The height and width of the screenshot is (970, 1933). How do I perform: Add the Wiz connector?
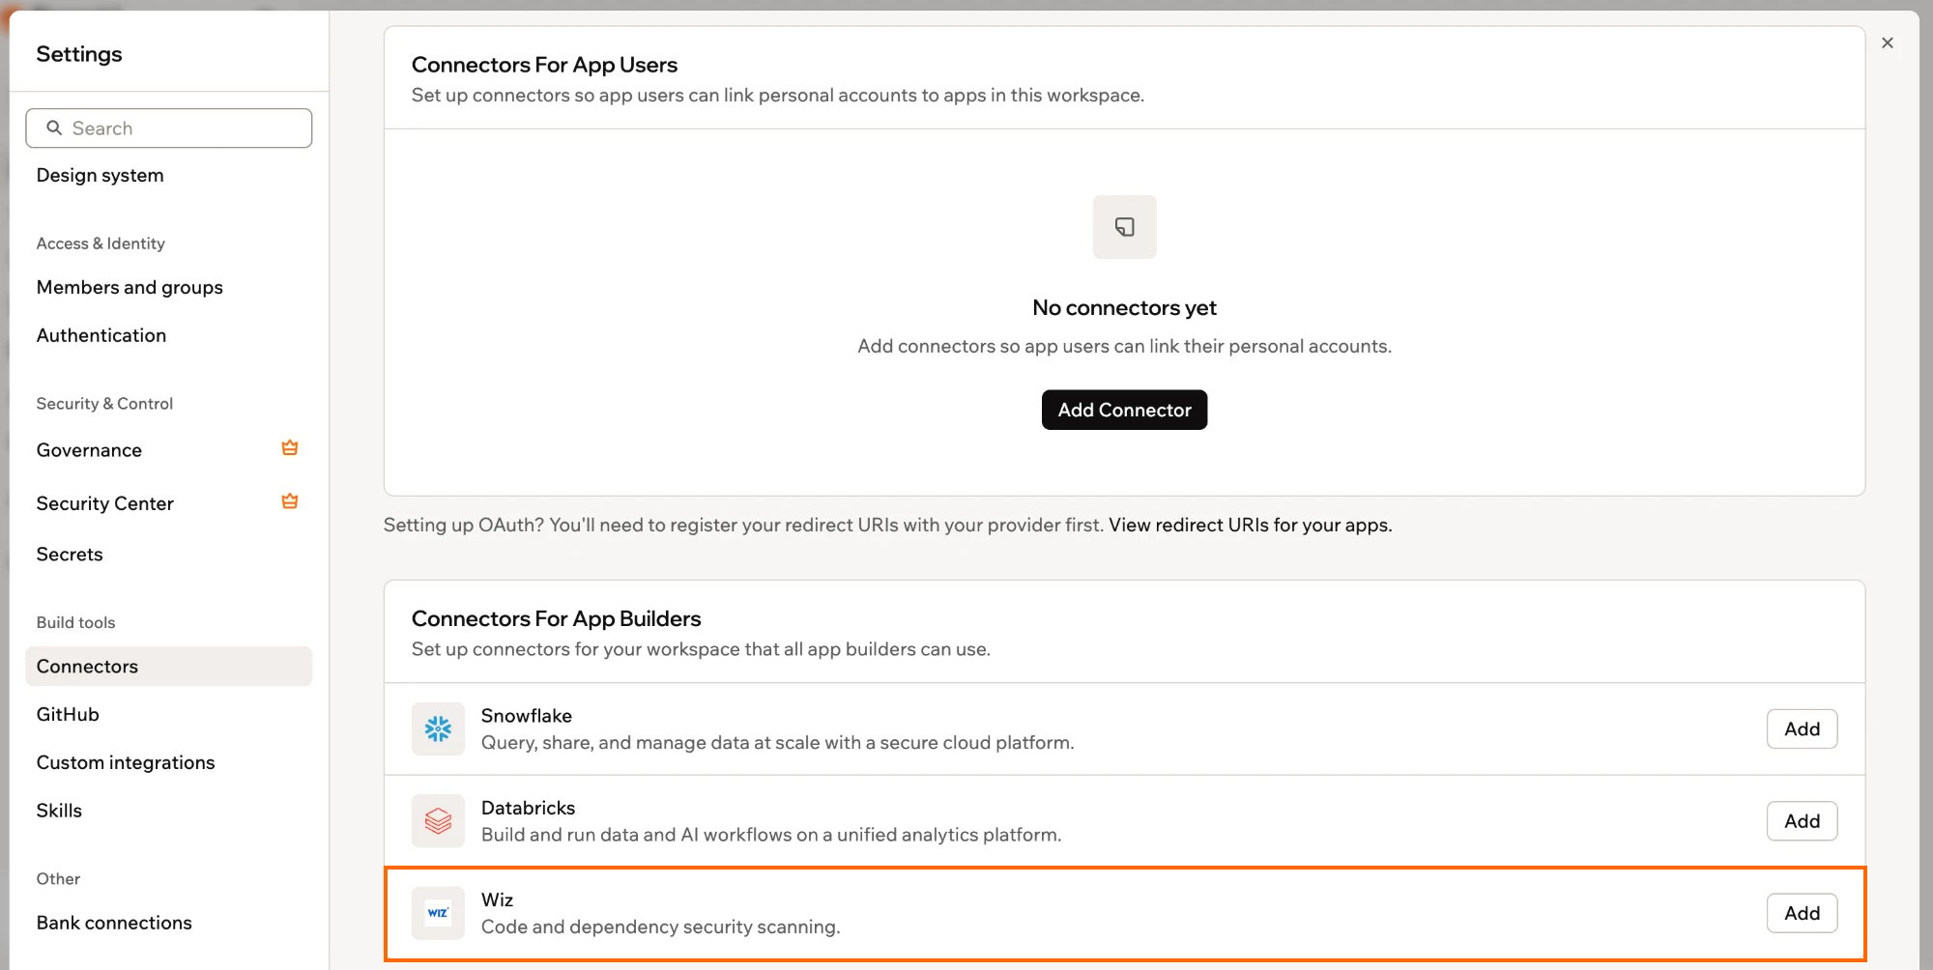click(1802, 913)
